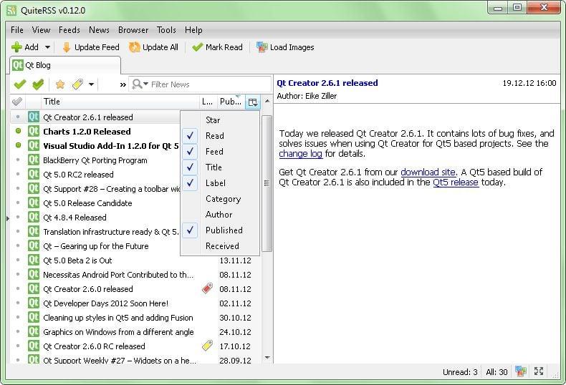Screen dimensions: 566x385
Task: Click double green checkmark mark-all-read icon
Action: [x=38, y=84]
